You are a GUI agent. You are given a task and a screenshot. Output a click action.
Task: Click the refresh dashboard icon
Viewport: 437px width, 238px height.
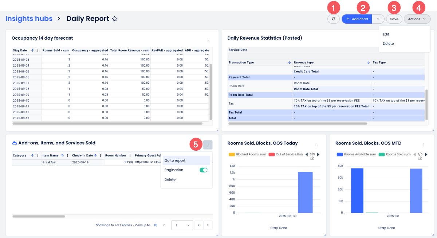pyautogui.click(x=333, y=19)
